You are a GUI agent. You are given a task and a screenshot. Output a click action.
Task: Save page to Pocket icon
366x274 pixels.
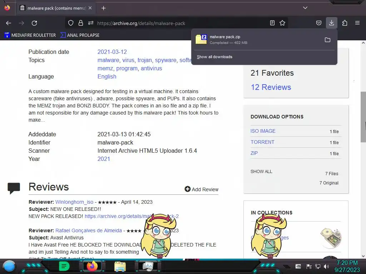(x=318, y=23)
